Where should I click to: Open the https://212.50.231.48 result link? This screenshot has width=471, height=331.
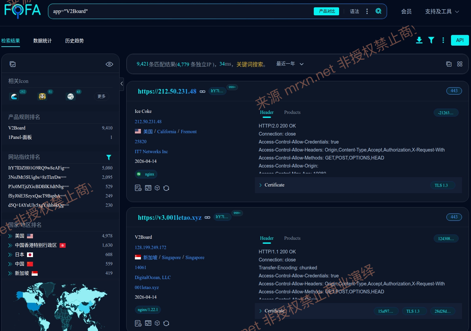[167, 91]
